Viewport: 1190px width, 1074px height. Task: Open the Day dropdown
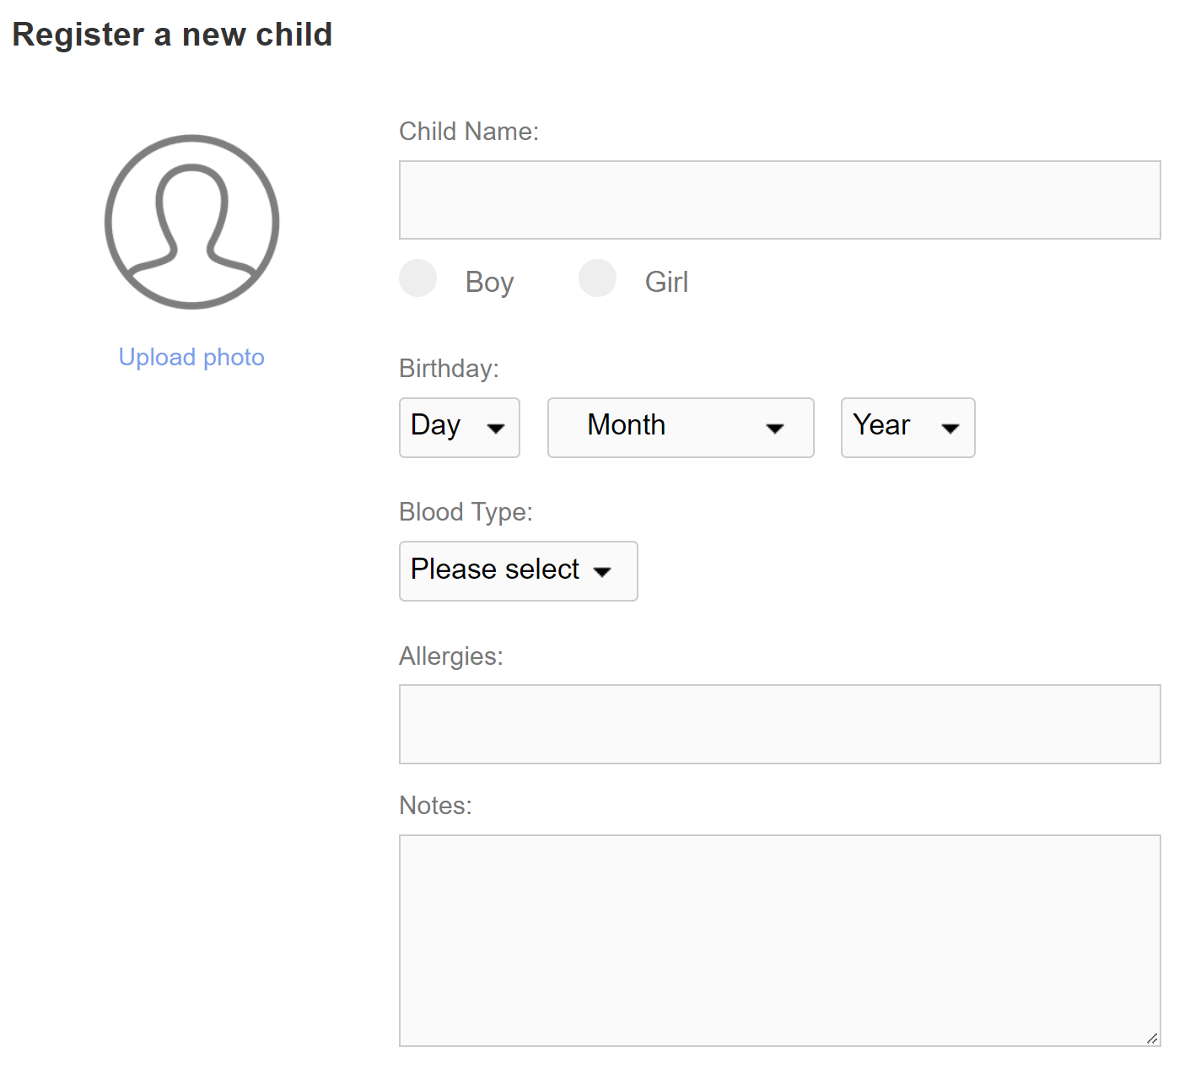459,428
